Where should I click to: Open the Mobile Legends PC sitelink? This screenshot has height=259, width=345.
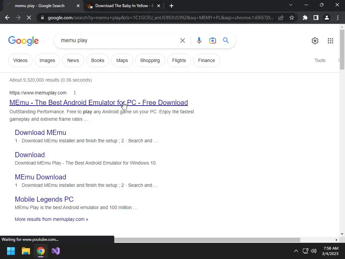[44, 199]
